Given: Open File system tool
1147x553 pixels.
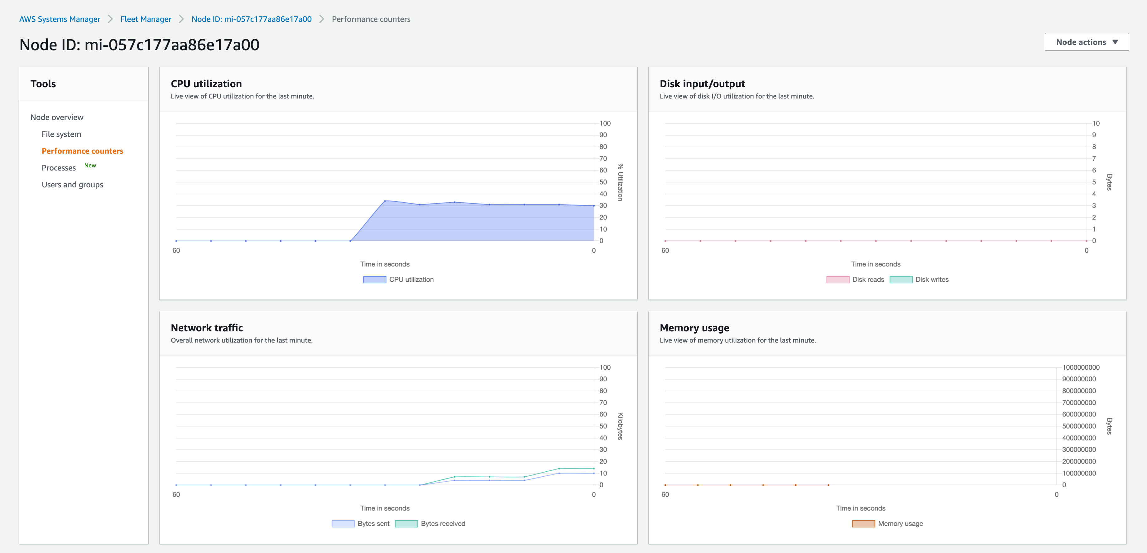Looking at the screenshot, I should 61,134.
